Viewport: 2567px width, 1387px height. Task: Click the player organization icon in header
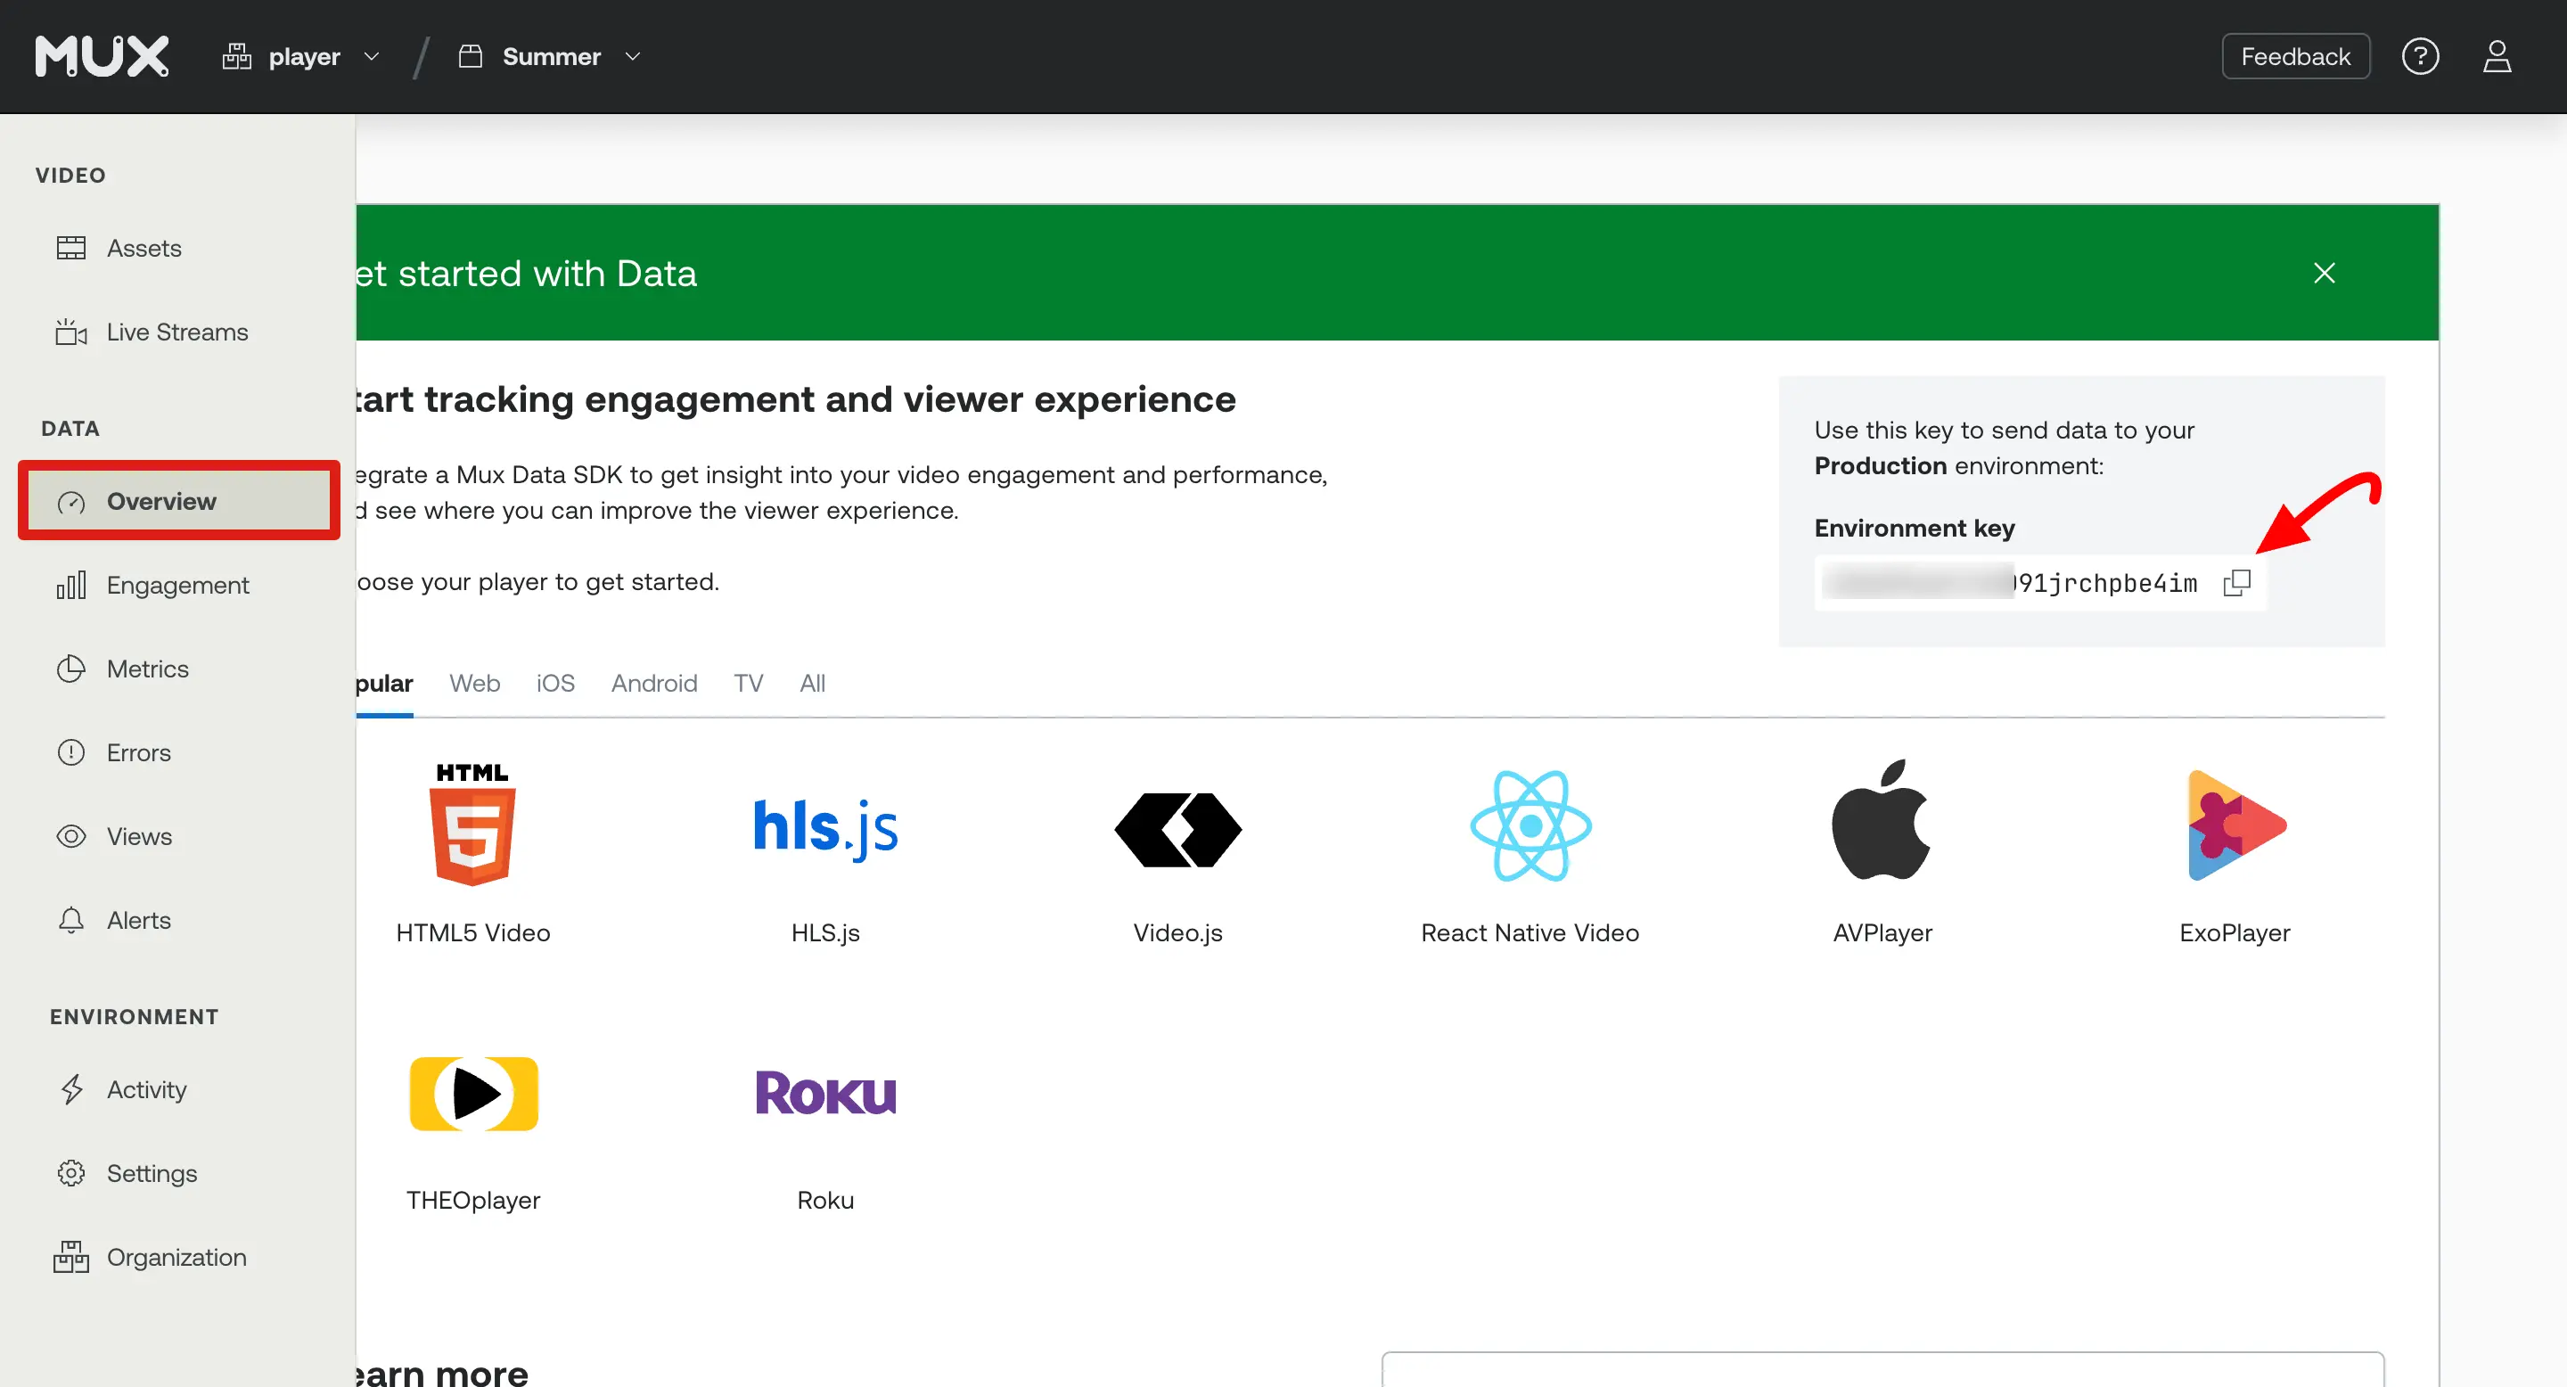pos(236,57)
